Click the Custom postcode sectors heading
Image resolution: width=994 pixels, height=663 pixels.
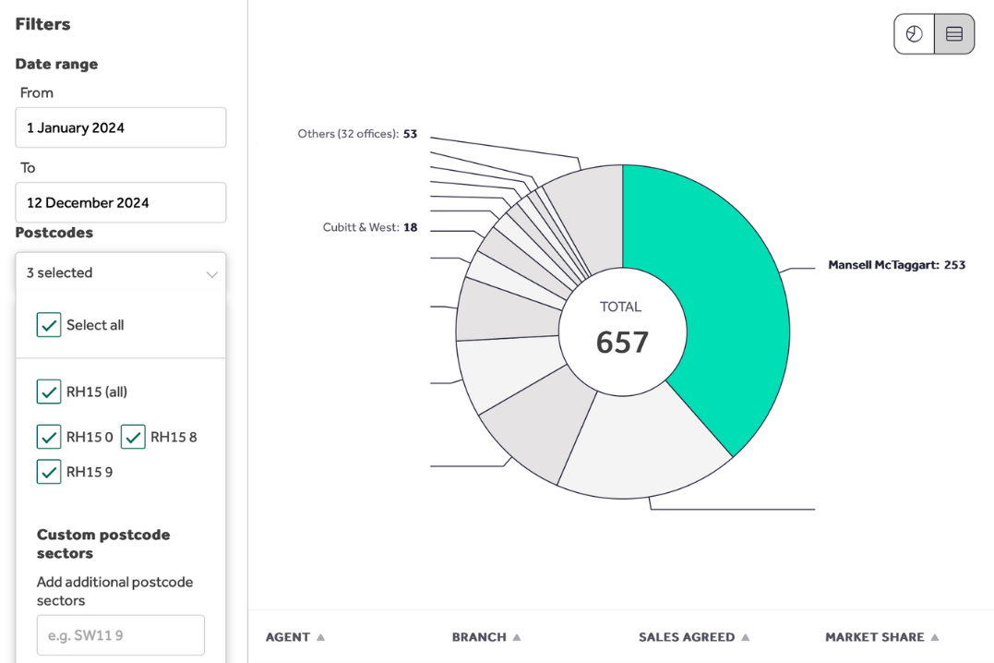(x=103, y=544)
